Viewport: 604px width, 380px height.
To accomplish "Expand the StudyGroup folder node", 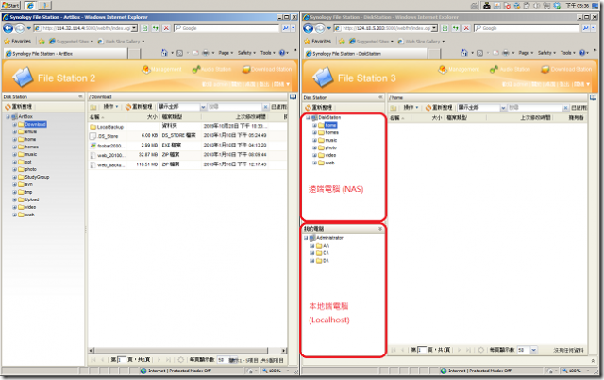I will coord(15,177).
